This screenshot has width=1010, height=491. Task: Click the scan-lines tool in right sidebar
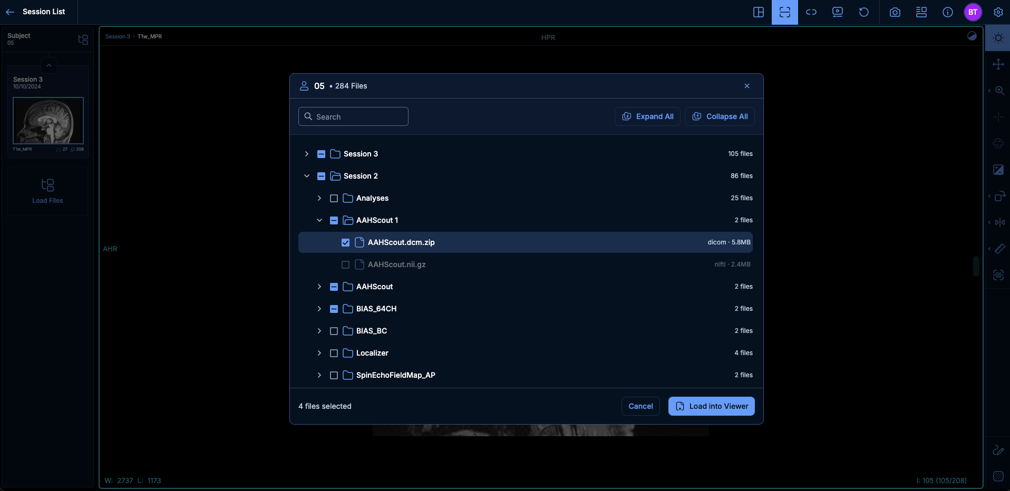(998, 275)
